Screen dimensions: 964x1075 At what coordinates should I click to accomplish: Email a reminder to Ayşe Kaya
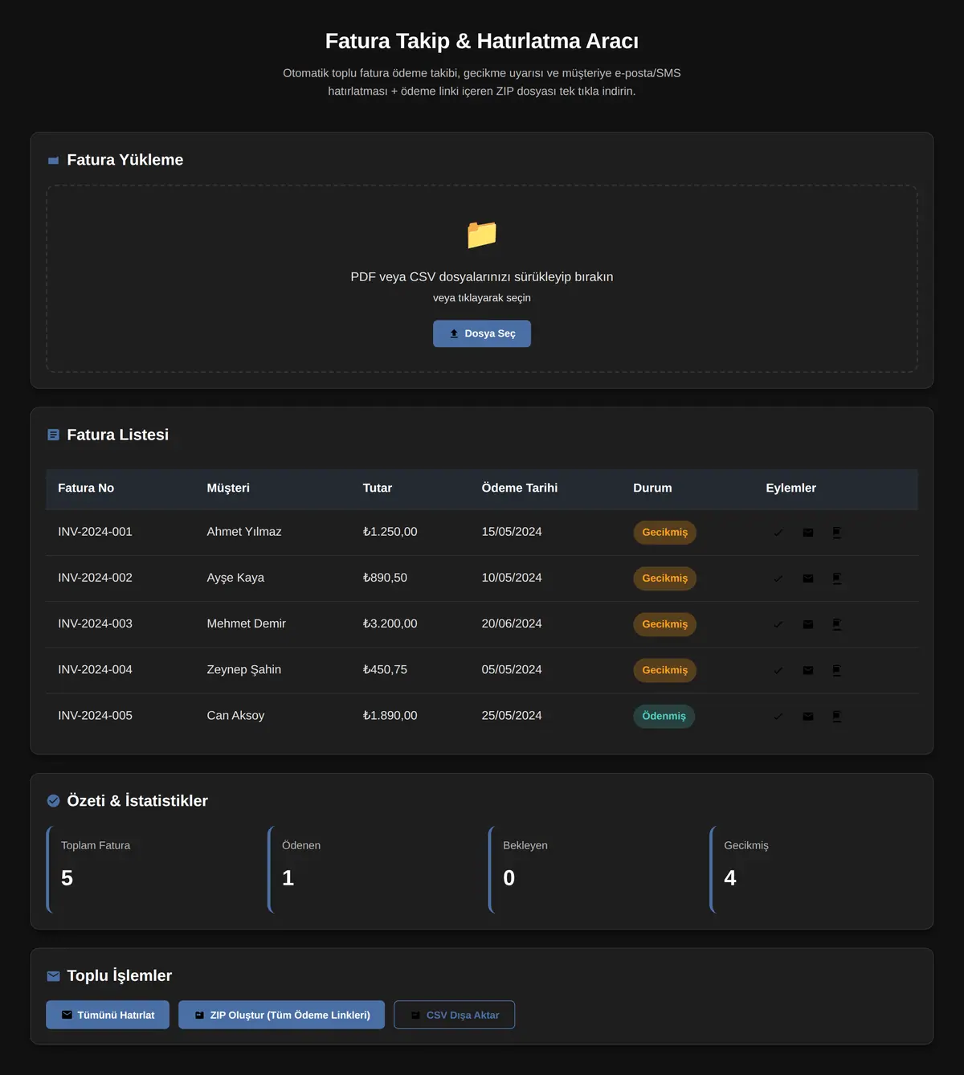[x=808, y=578]
